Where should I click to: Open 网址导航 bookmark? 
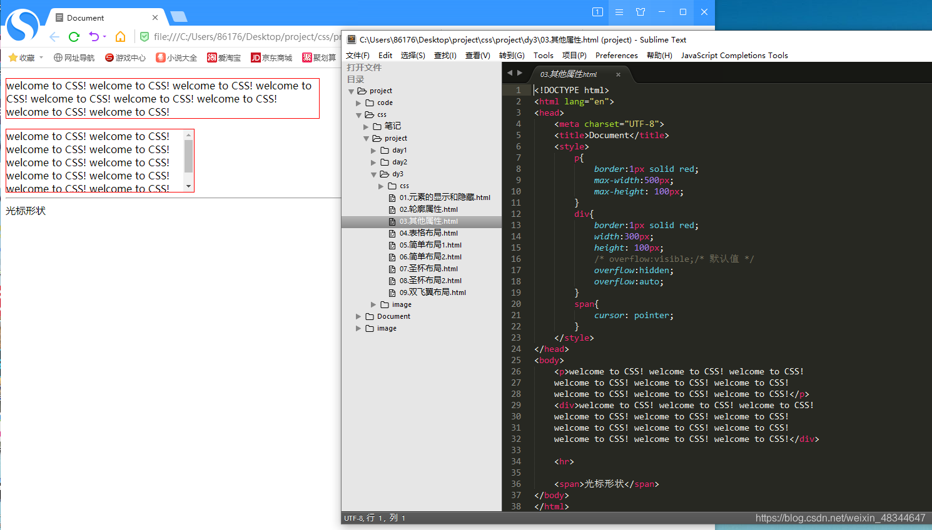74,57
